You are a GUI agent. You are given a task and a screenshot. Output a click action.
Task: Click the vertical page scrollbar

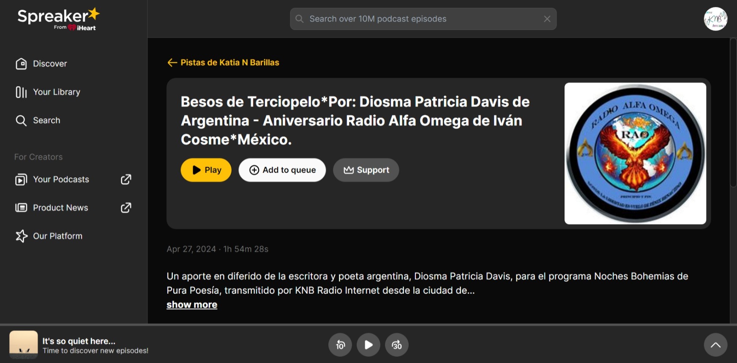pyautogui.click(x=733, y=113)
